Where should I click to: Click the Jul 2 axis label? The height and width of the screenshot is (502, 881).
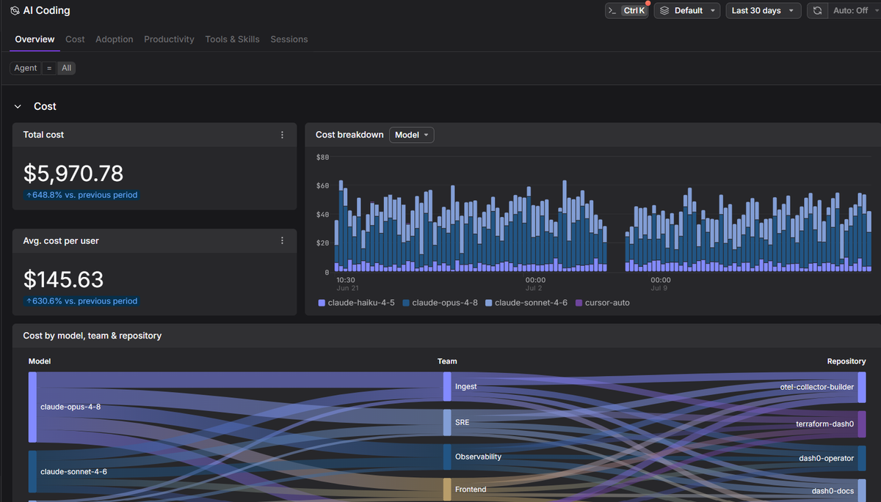coord(532,289)
